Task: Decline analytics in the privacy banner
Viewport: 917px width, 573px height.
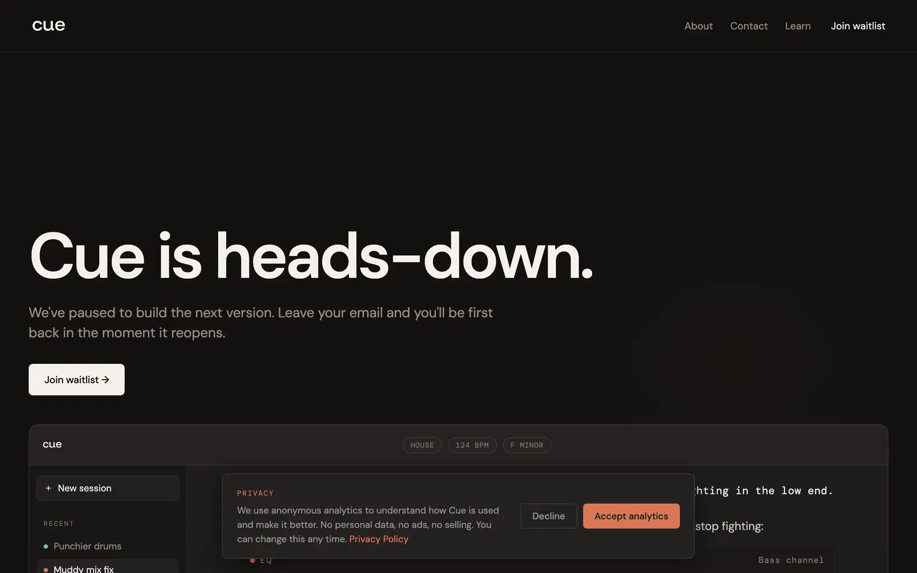Action: pyautogui.click(x=548, y=516)
